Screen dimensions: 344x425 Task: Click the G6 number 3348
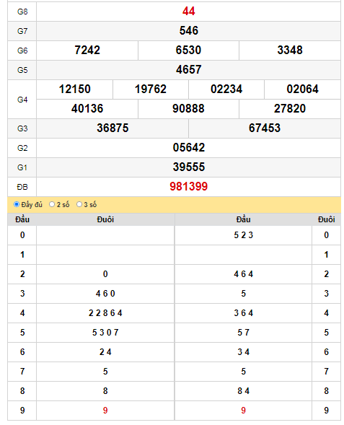(x=290, y=50)
